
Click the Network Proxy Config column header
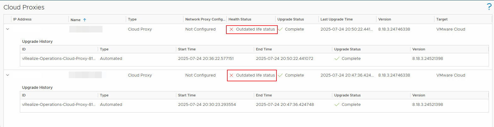click(x=205, y=19)
